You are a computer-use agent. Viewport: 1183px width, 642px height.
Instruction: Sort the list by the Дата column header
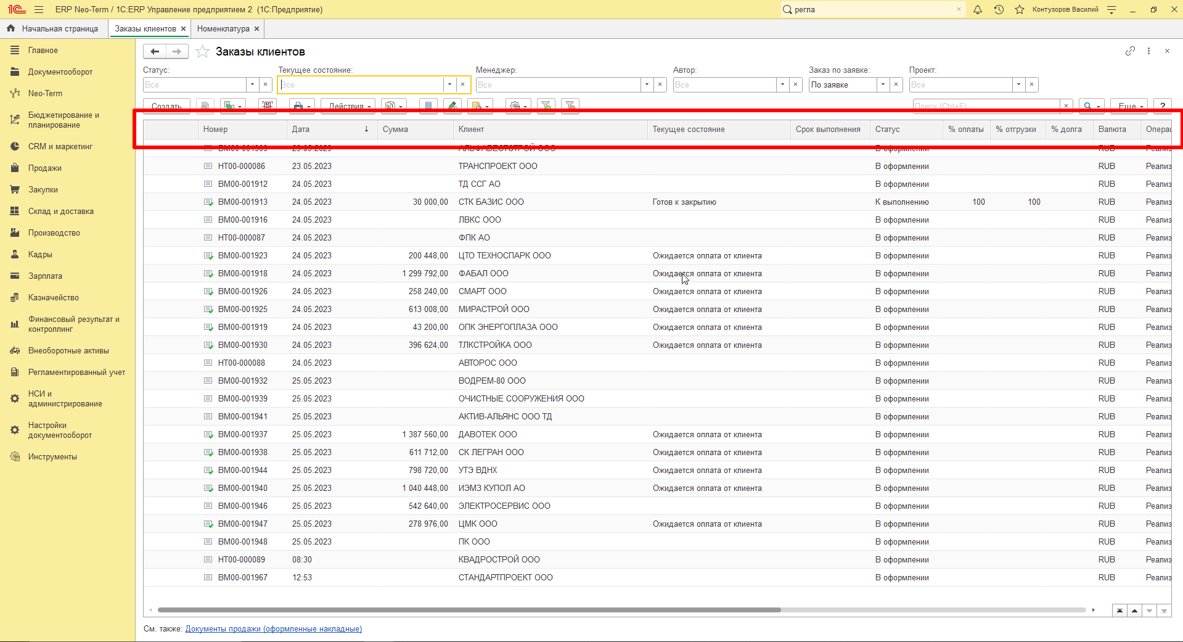click(x=332, y=130)
